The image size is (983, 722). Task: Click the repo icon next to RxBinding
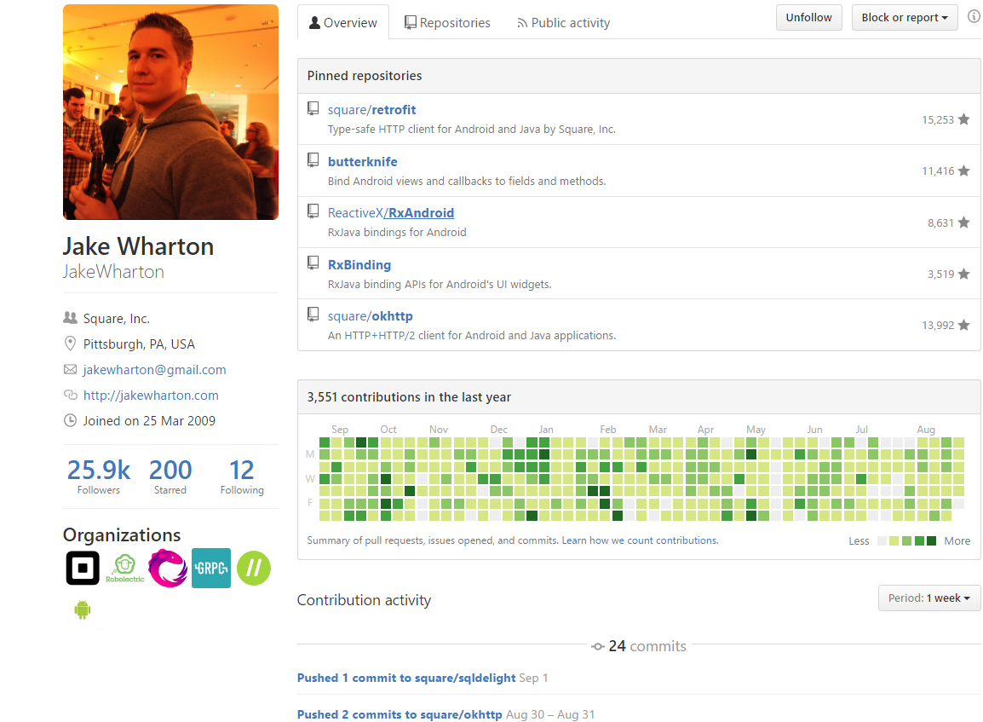313,263
